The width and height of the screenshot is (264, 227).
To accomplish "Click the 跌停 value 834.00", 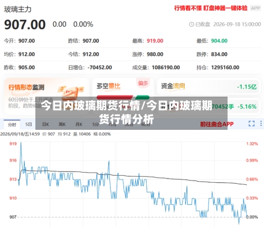I will coord(219,54).
